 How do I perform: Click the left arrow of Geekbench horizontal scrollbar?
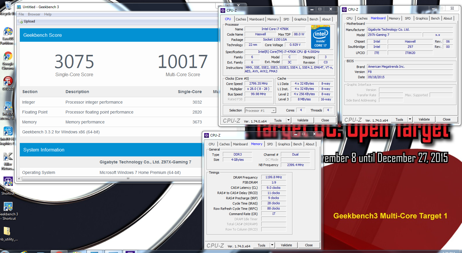19,179
